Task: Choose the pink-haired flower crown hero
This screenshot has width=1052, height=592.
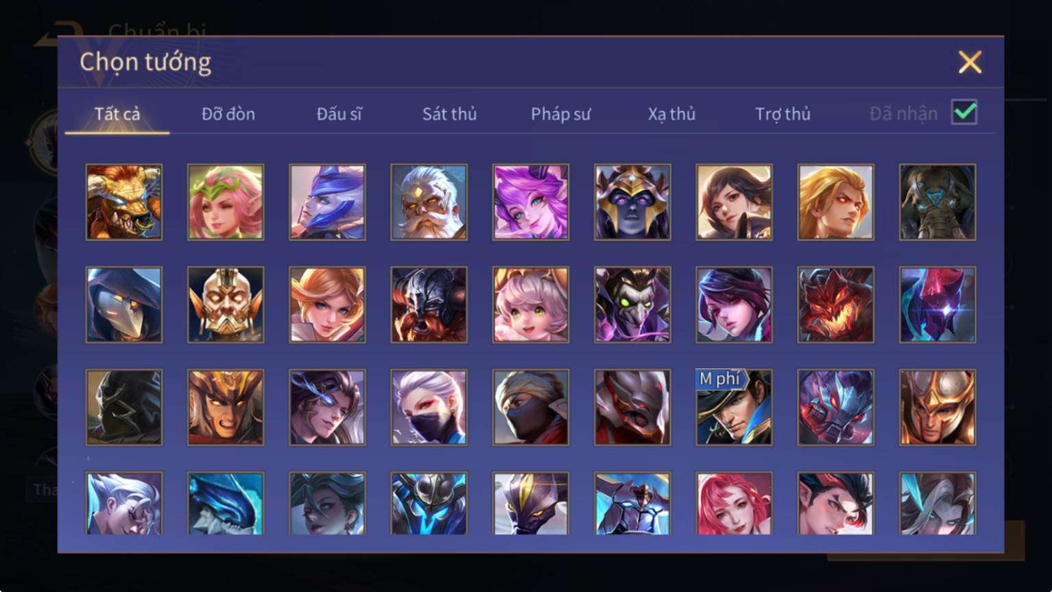Action: (226, 202)
